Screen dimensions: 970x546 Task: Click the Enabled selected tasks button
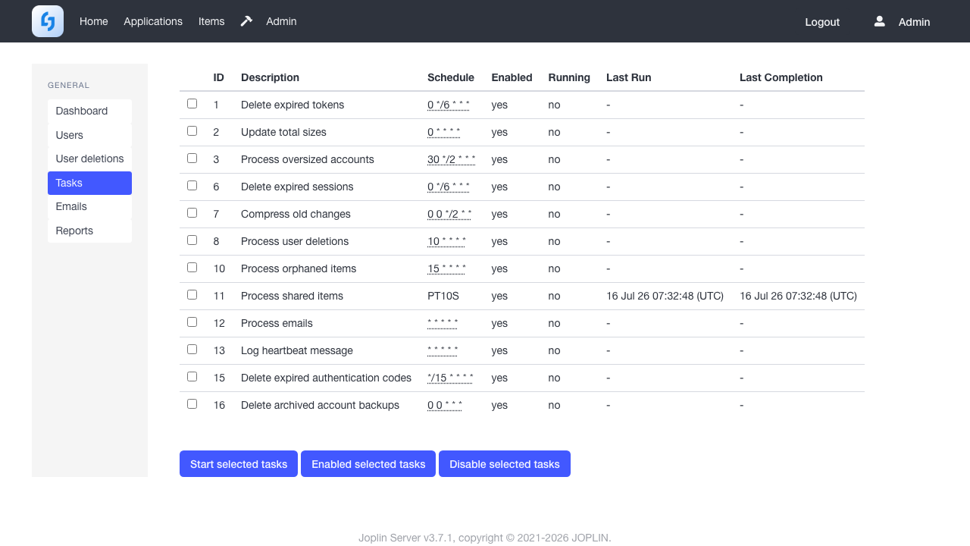pyautogui.click(x=368, y=464)
